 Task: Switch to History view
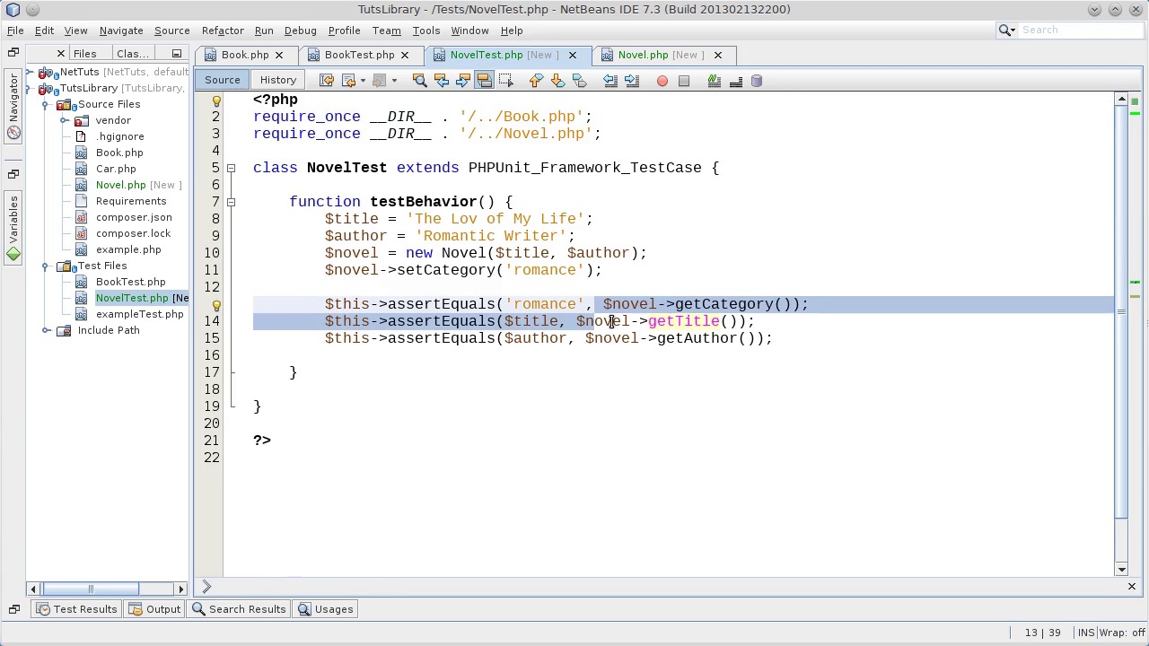[x=278, y=80]
